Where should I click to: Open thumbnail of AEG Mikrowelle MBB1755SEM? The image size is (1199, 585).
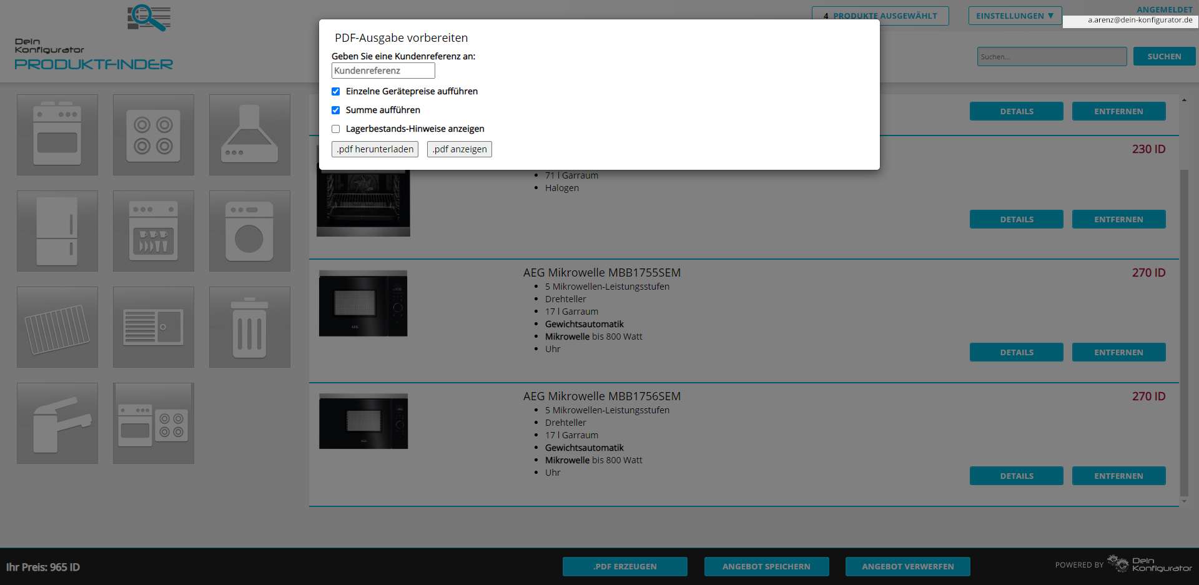(363, 303)
